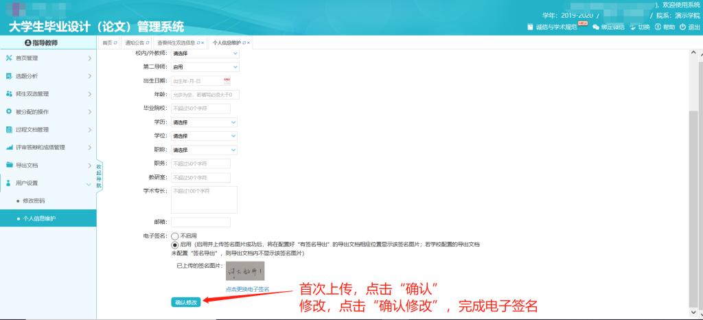The image size is (703, 320).
Task: Expand the 第二导师 dropdown
Action: [x=204, y=67]
